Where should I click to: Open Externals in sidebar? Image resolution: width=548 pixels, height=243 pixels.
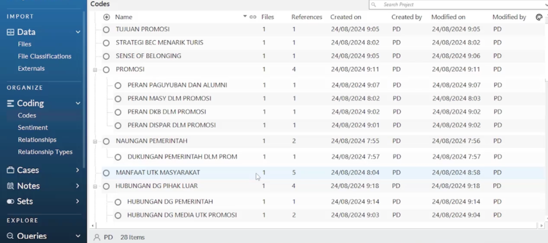click(31, 69)
